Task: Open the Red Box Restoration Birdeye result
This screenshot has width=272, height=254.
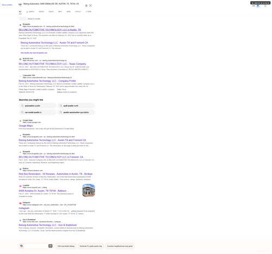Action: 55,174
